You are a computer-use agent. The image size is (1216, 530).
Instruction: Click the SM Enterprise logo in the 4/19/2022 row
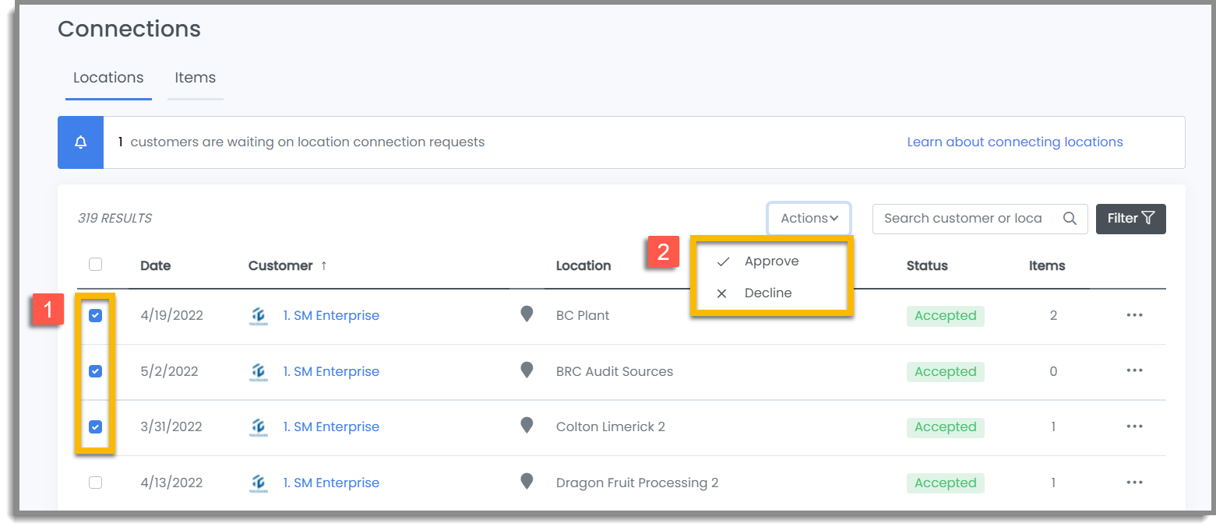click(x=258, y=316)
